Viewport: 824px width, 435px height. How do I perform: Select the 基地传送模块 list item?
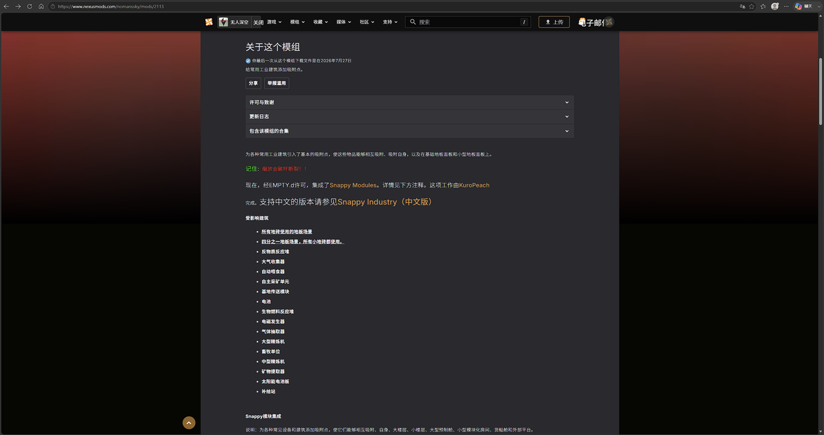pyautogui.click(x=275, y=291)
